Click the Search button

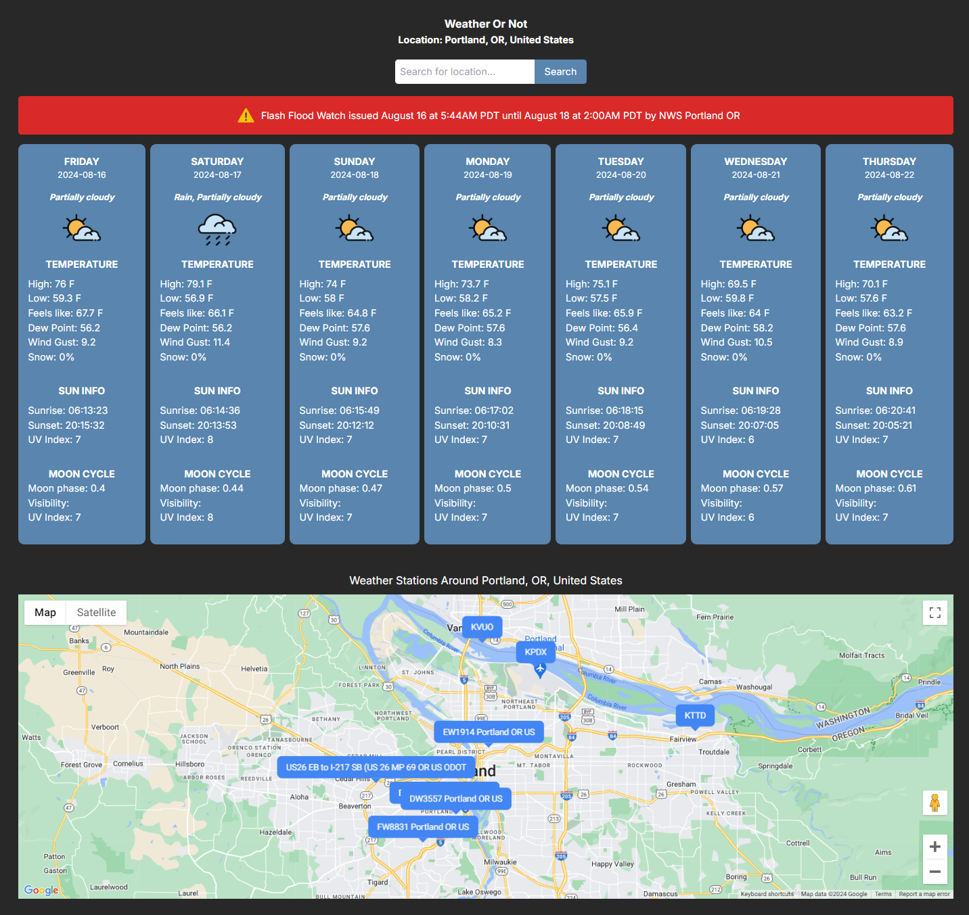[x=560, y=72]
